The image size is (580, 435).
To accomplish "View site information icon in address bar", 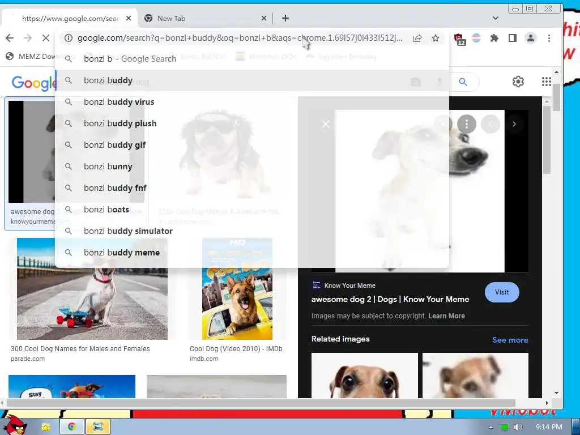I will [68, 38].
